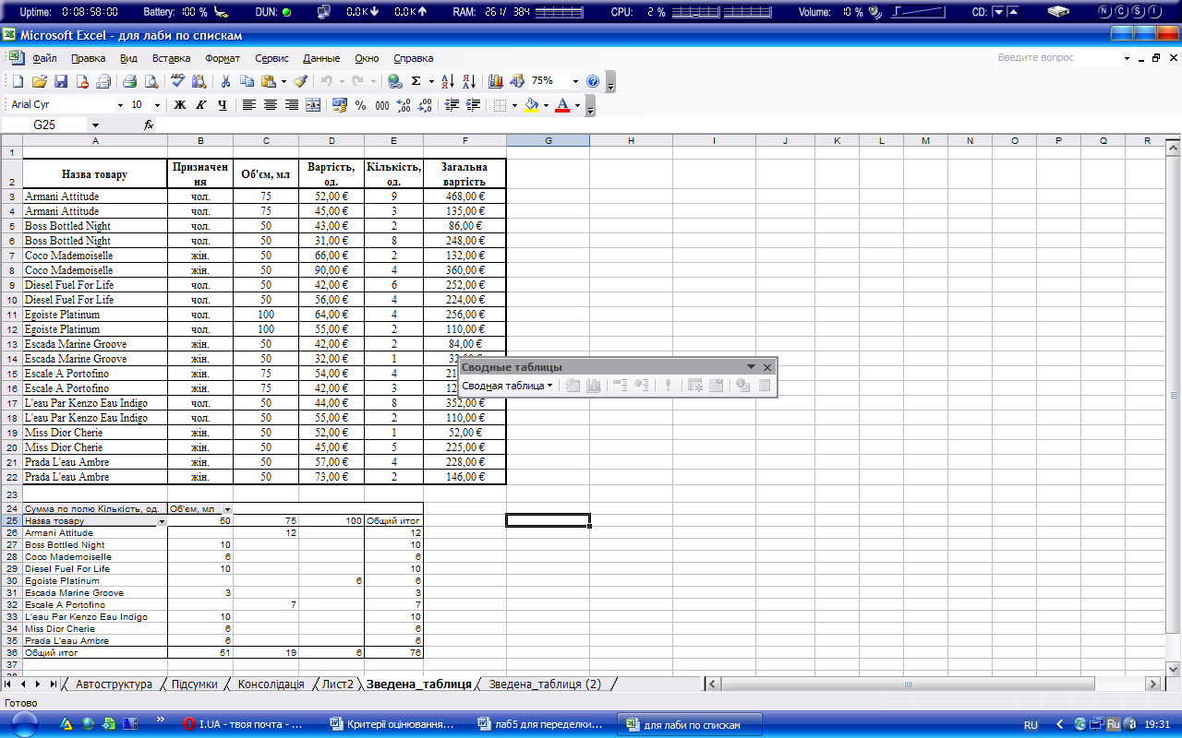Open the Данные menu
Viewport: 1182px width, 738px height.
(321, 57)
